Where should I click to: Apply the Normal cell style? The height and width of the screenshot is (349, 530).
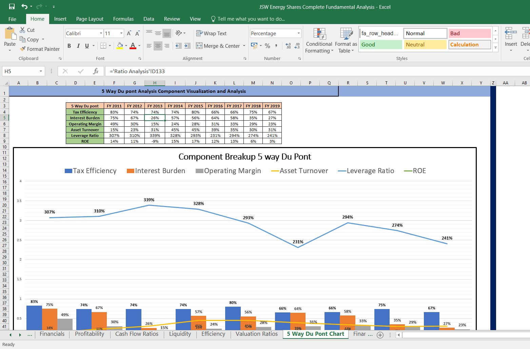425,33
